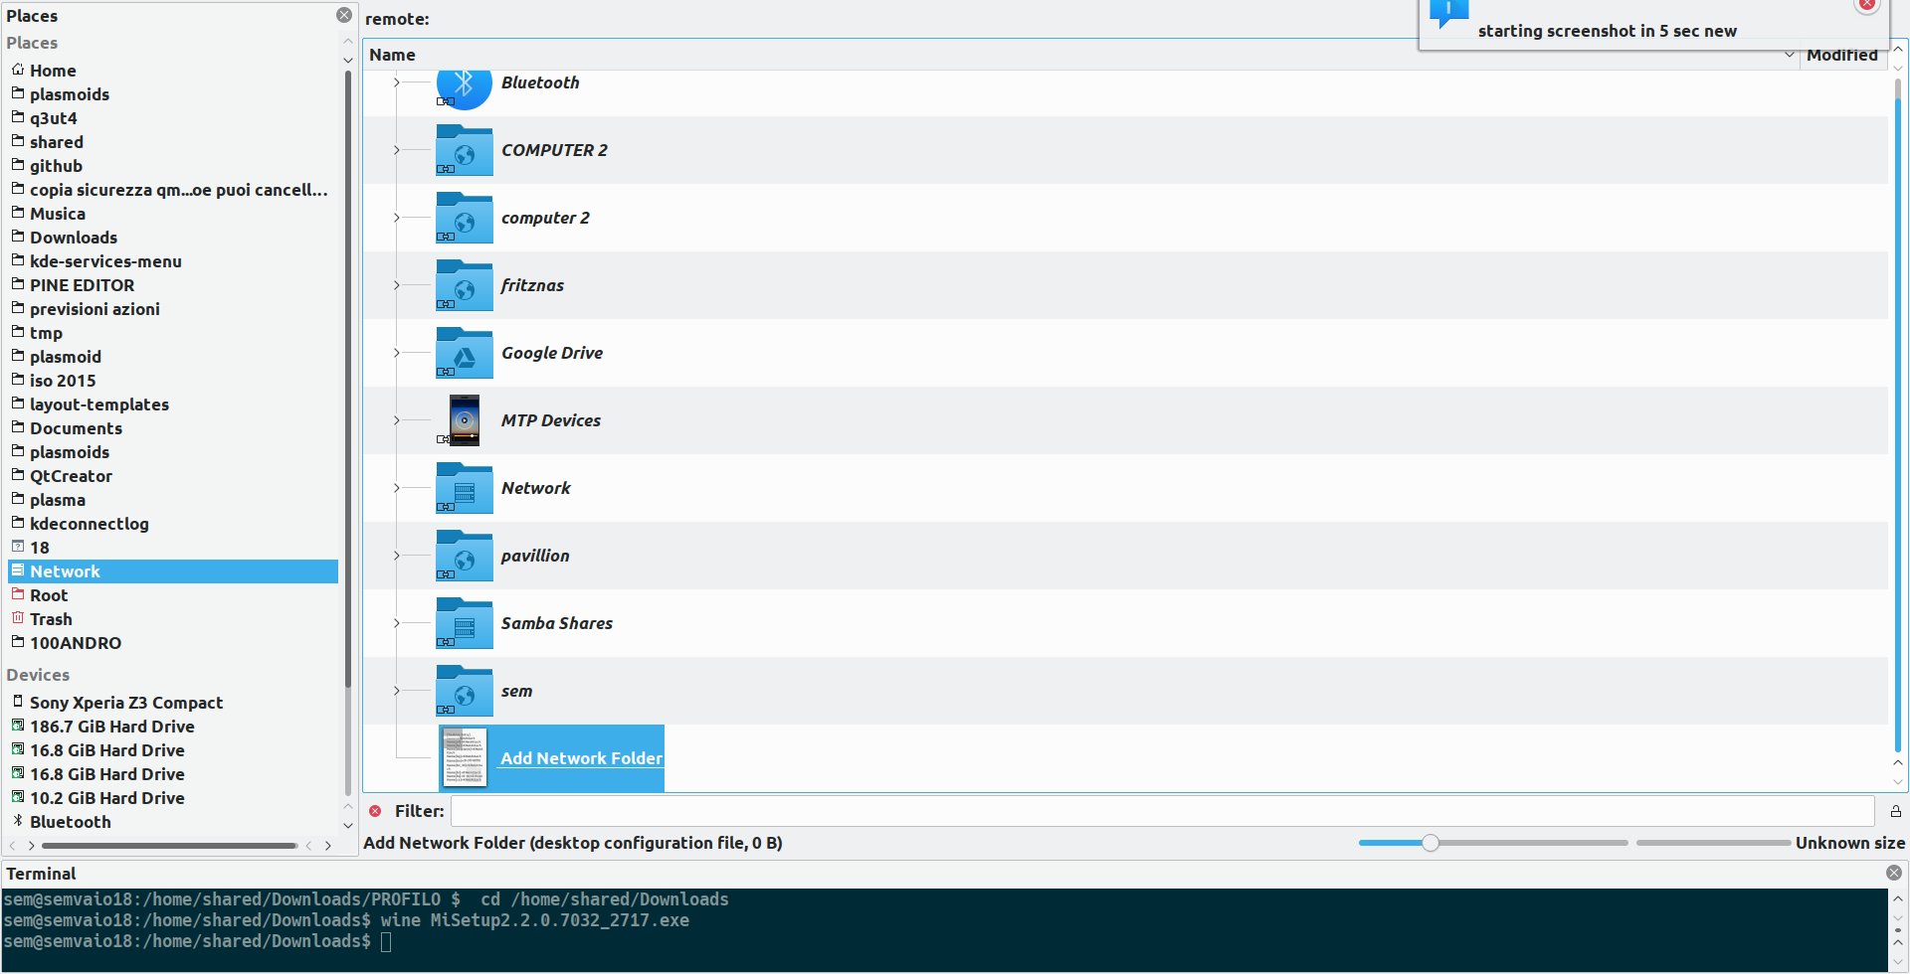Select Home in Places sidebar
The width and height of the screenshot is (1910, 974).
pyautogui.click(x=53, y=71)
